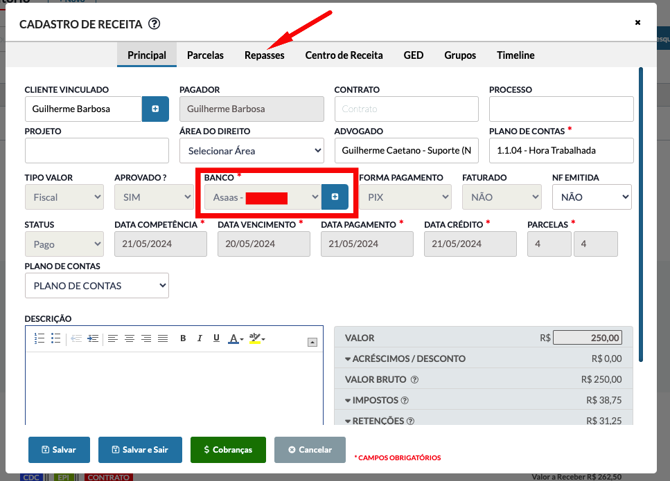Open the Repasses tab
This screenshot has height=481, width=670.
tap(264, 55)
